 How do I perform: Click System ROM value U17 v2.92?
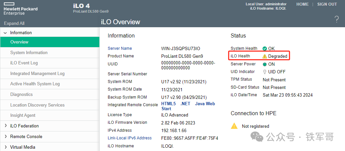click(184, 82)
